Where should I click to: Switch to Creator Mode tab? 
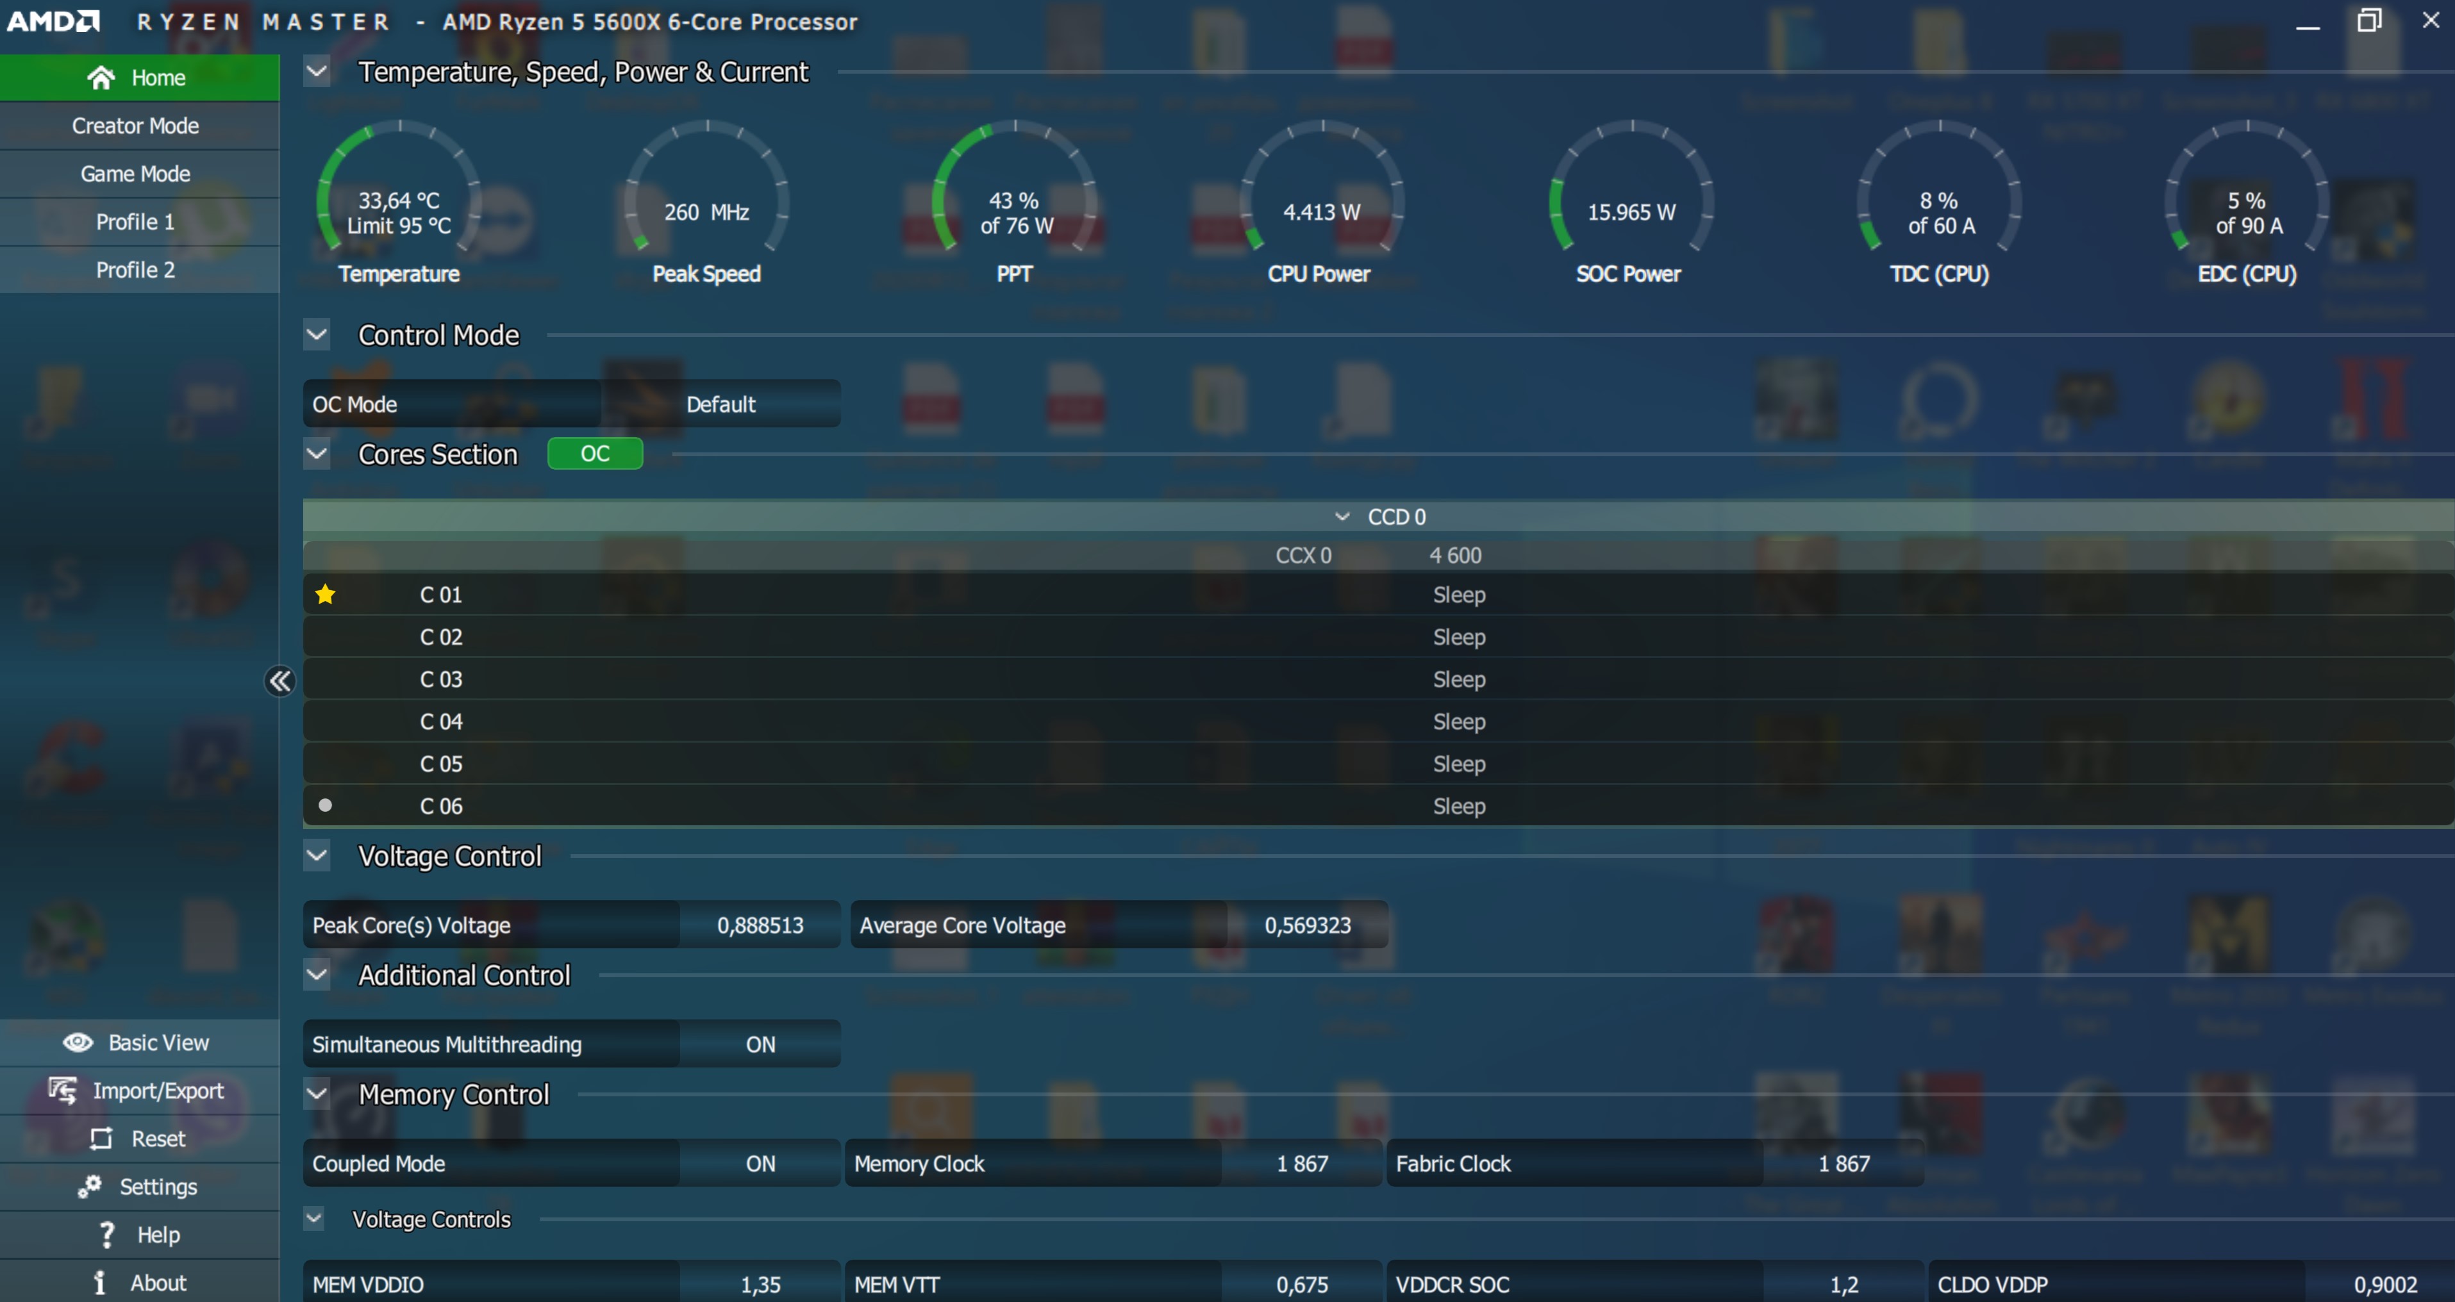135,126
